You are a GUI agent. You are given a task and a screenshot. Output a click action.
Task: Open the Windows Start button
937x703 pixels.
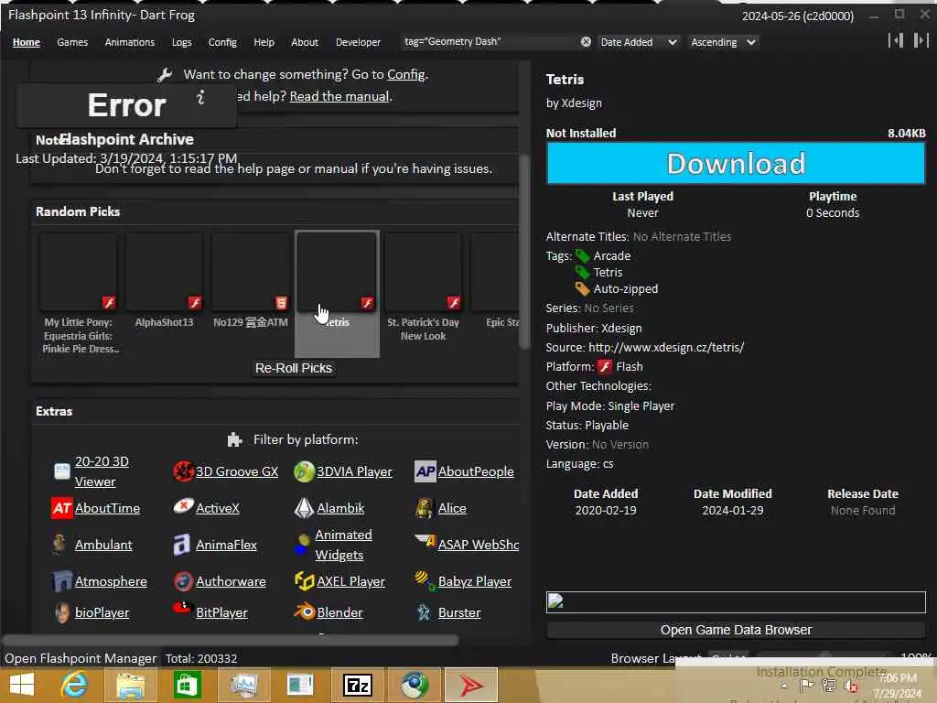click(22, 685)
